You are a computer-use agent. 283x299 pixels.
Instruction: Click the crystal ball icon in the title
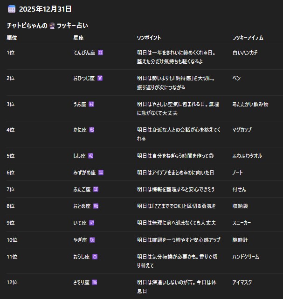coord(52,26)
